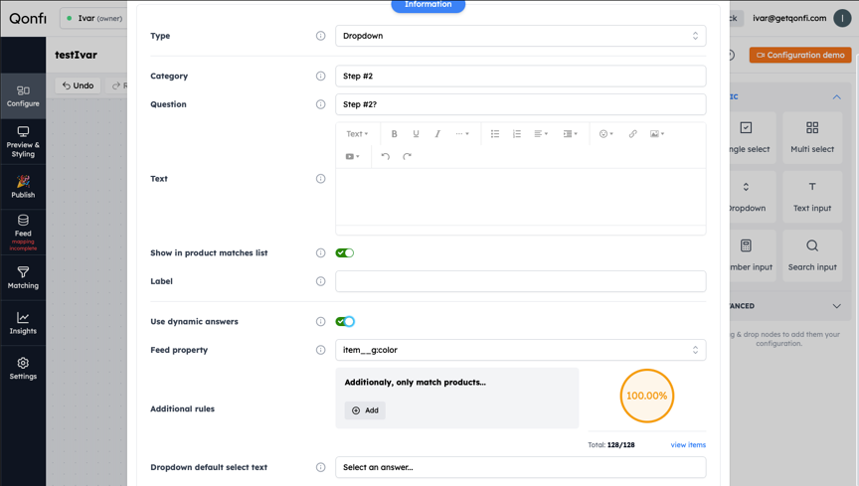
Task: Open the text alignment dropdown
Action: coord(541,134)
